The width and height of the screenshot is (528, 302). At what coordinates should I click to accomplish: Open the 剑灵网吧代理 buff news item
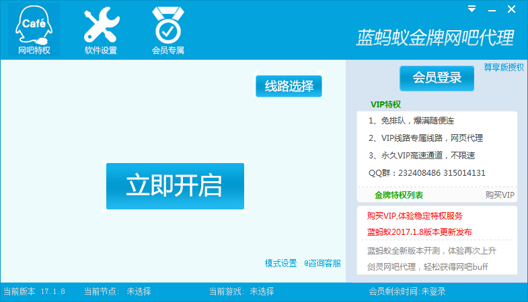pos(427,266)
